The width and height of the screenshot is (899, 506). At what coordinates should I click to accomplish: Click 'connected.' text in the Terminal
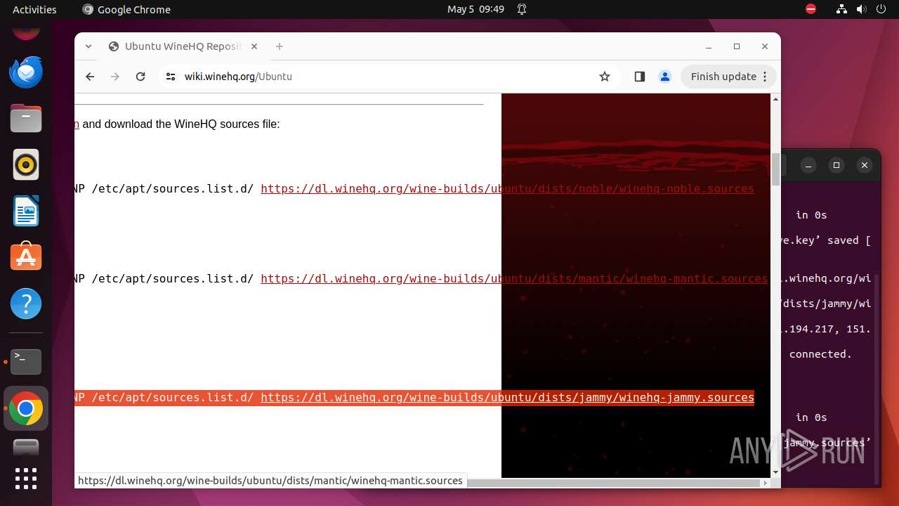pos(820,354)
